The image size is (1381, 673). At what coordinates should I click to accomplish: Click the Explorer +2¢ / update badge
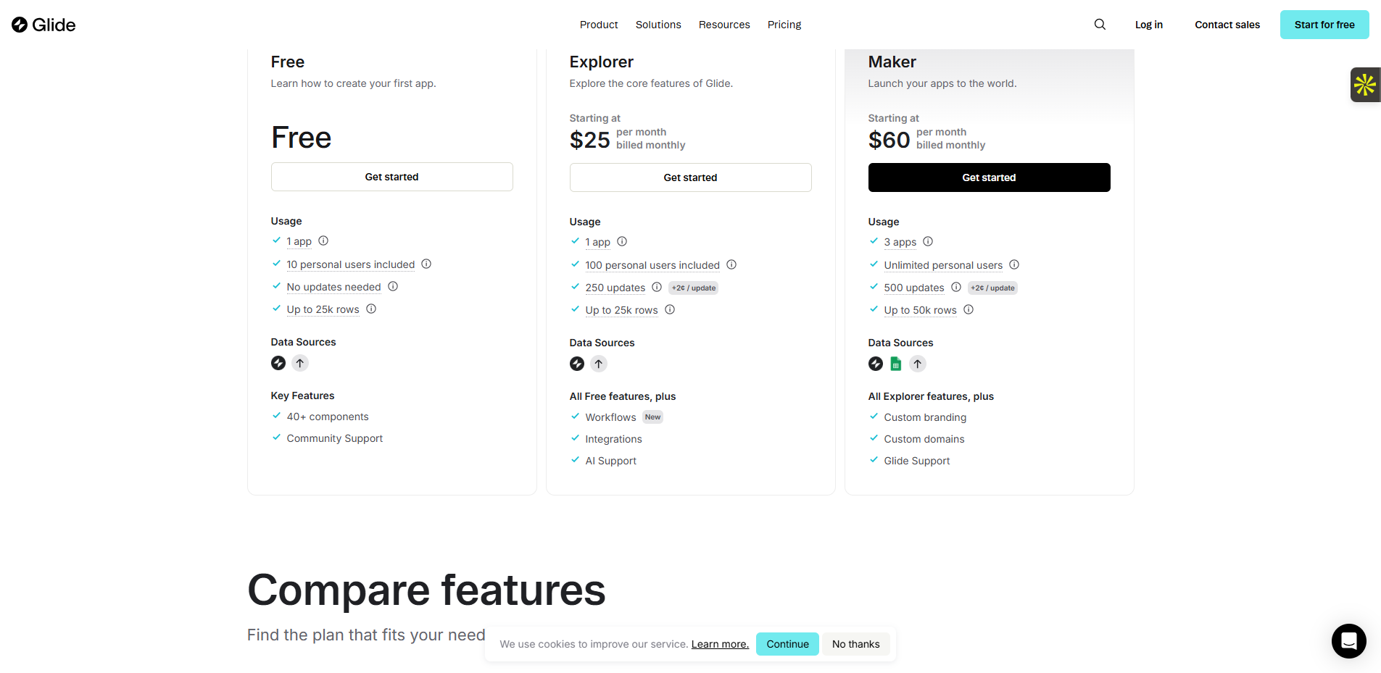[x=694, y=288]
